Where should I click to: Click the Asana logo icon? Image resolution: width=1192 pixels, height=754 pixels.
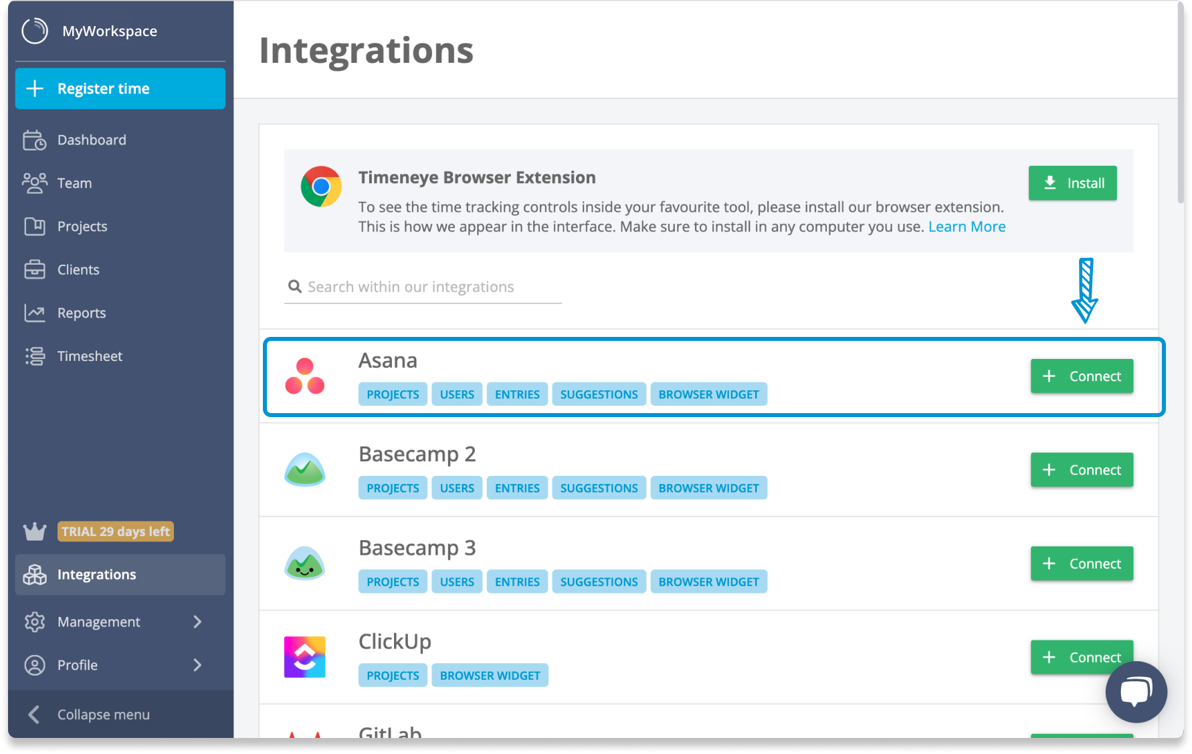pyautogui.click(x=305, y=376)
